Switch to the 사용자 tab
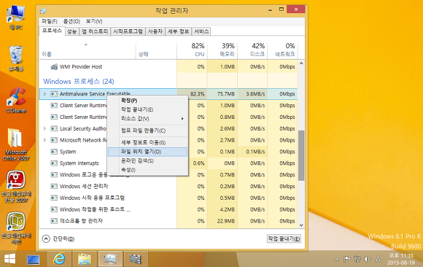Viewport: 423px width, 267px height. [155, 31]
